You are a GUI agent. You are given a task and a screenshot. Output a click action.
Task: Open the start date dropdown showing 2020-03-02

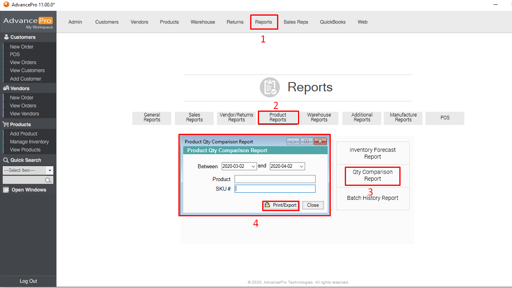pyautogui.click(x=253, y=166)
